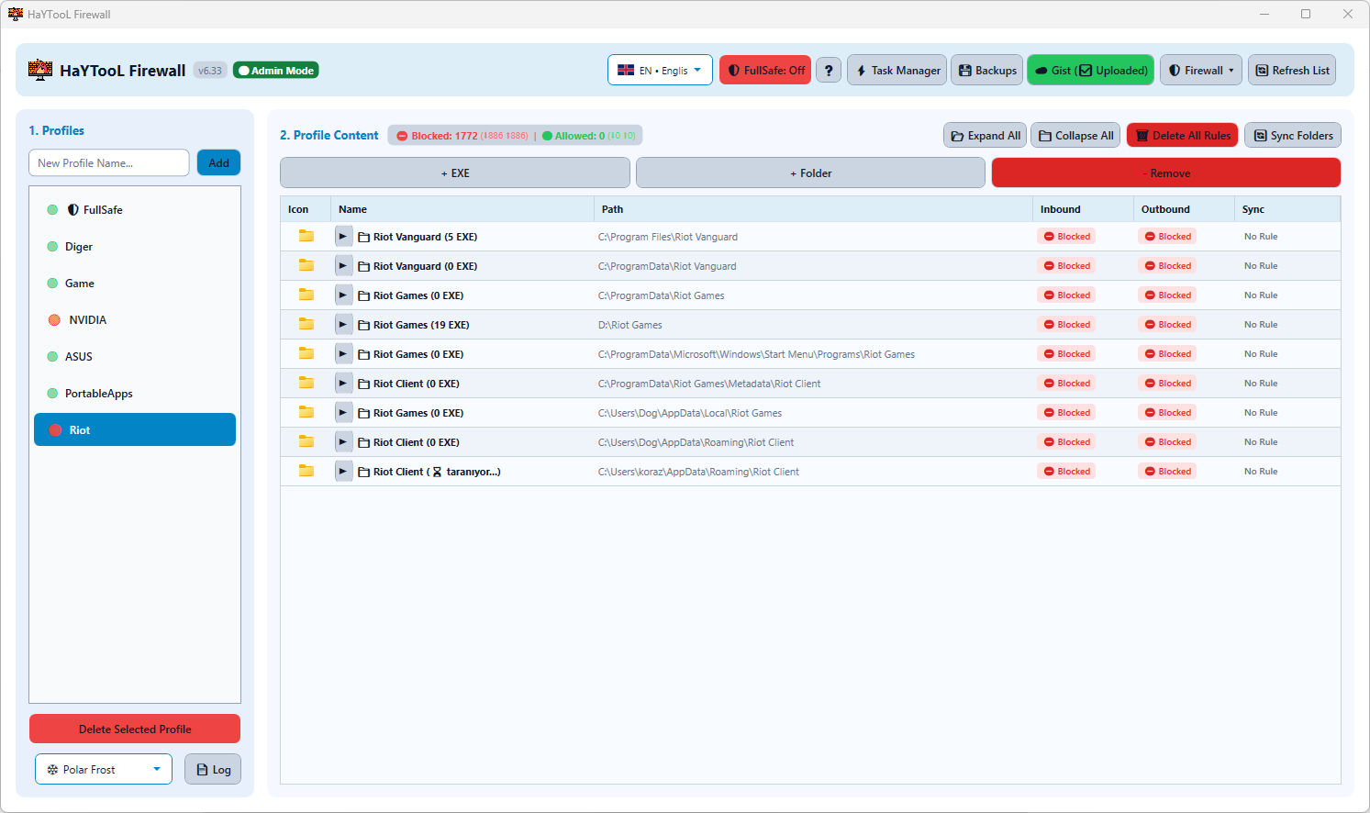This screenshot has height=813, width=1370.
Task: Select the Diger profile
Action: [x=135, y=247]
